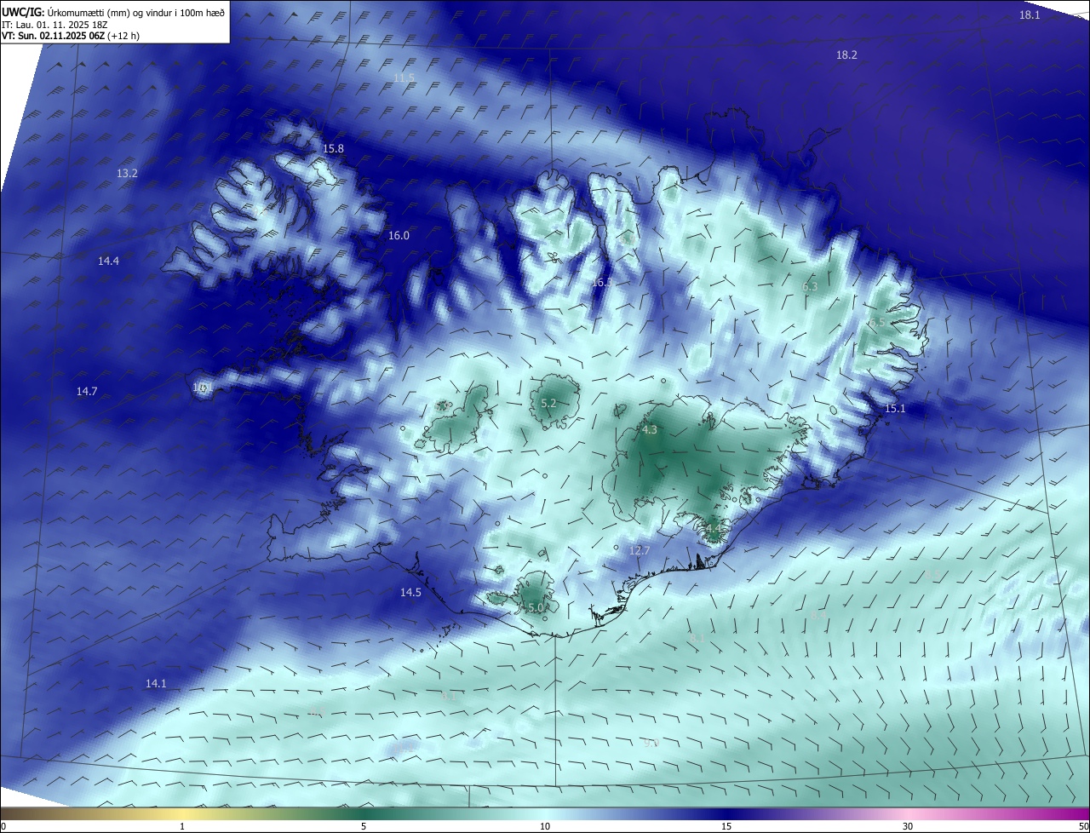Click the 6.3 value label in northeast Iceland
The height and width of the screenshot is (833, 1090).
tap(810, 287)
